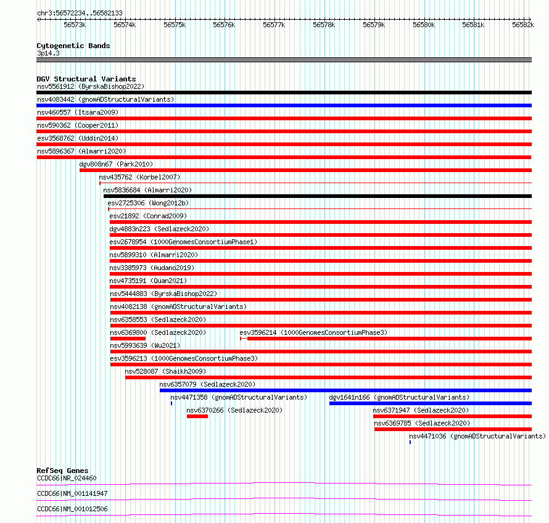Click the 56573k ruler tick label
Screen dimensions: 549x523
(x=75, y=25)
